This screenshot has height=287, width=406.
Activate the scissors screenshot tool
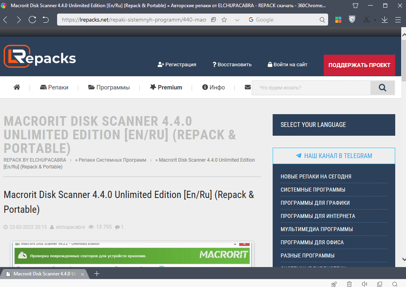pyautogui.click(x=366, y=20)
